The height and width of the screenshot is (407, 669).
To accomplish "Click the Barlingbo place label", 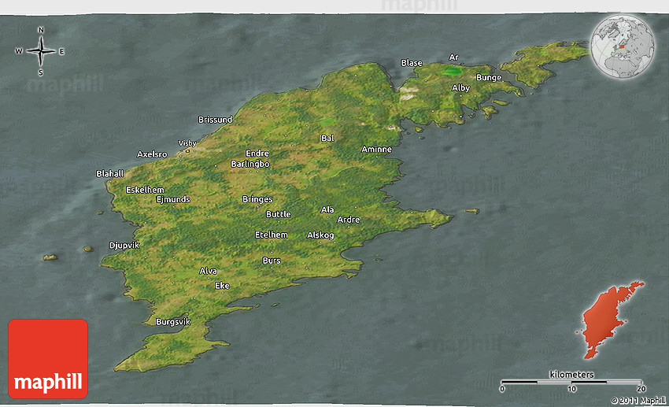I will [250, 164].
